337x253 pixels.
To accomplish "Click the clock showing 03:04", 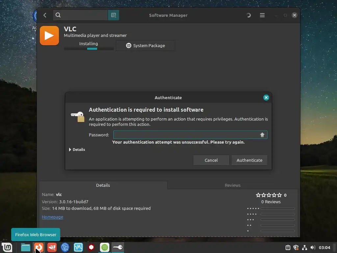I will pos(324,247).
